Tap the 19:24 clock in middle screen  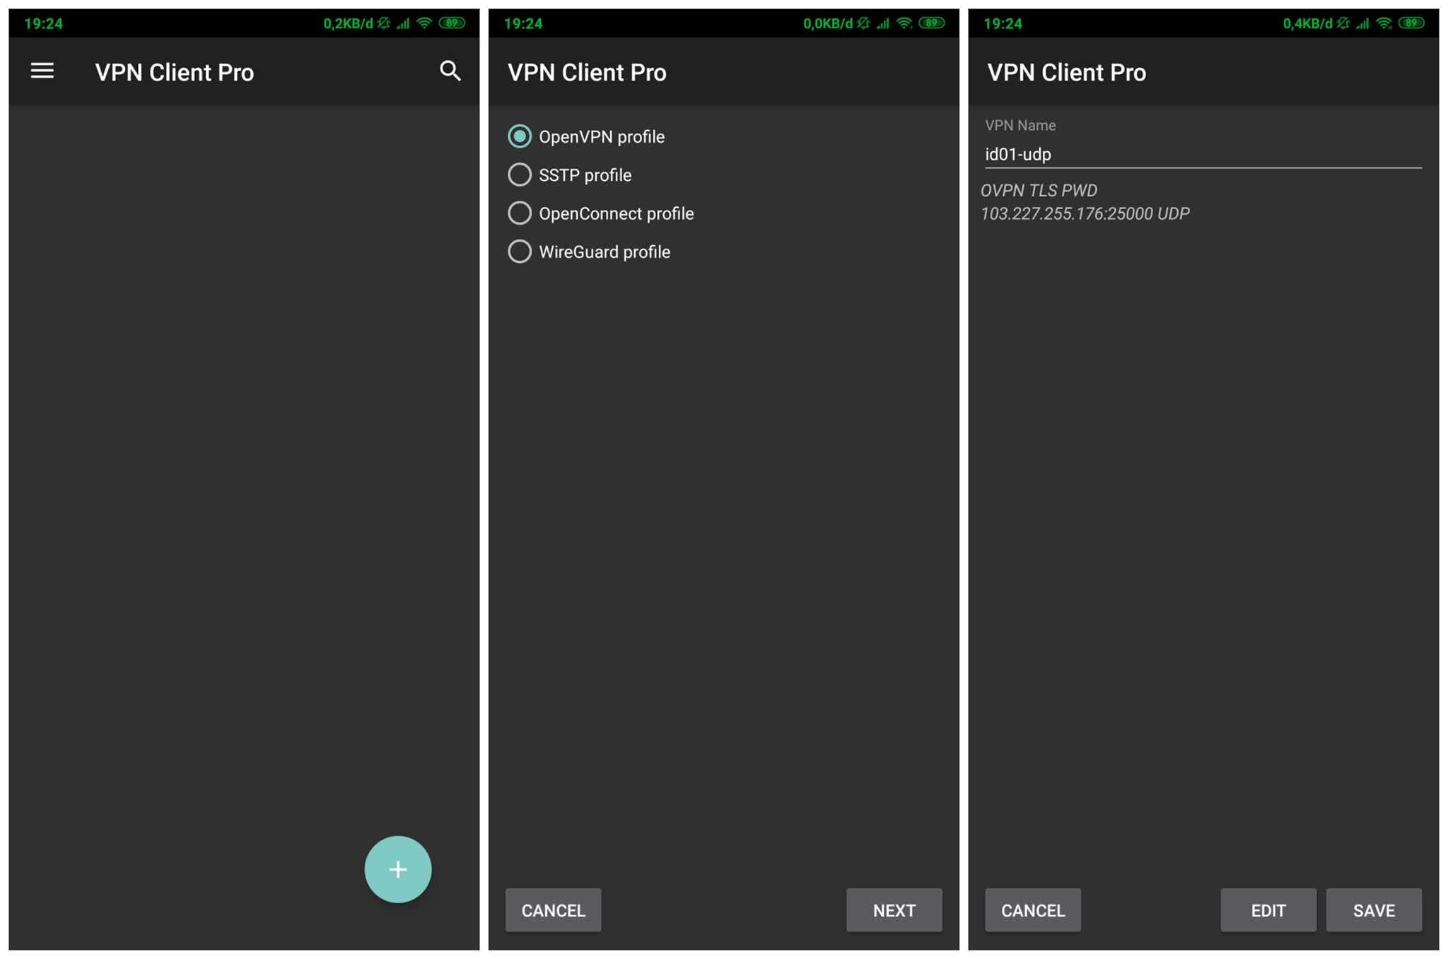point(523,23)
